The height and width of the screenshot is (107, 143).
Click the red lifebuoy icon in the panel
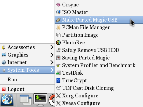point(52,100)
